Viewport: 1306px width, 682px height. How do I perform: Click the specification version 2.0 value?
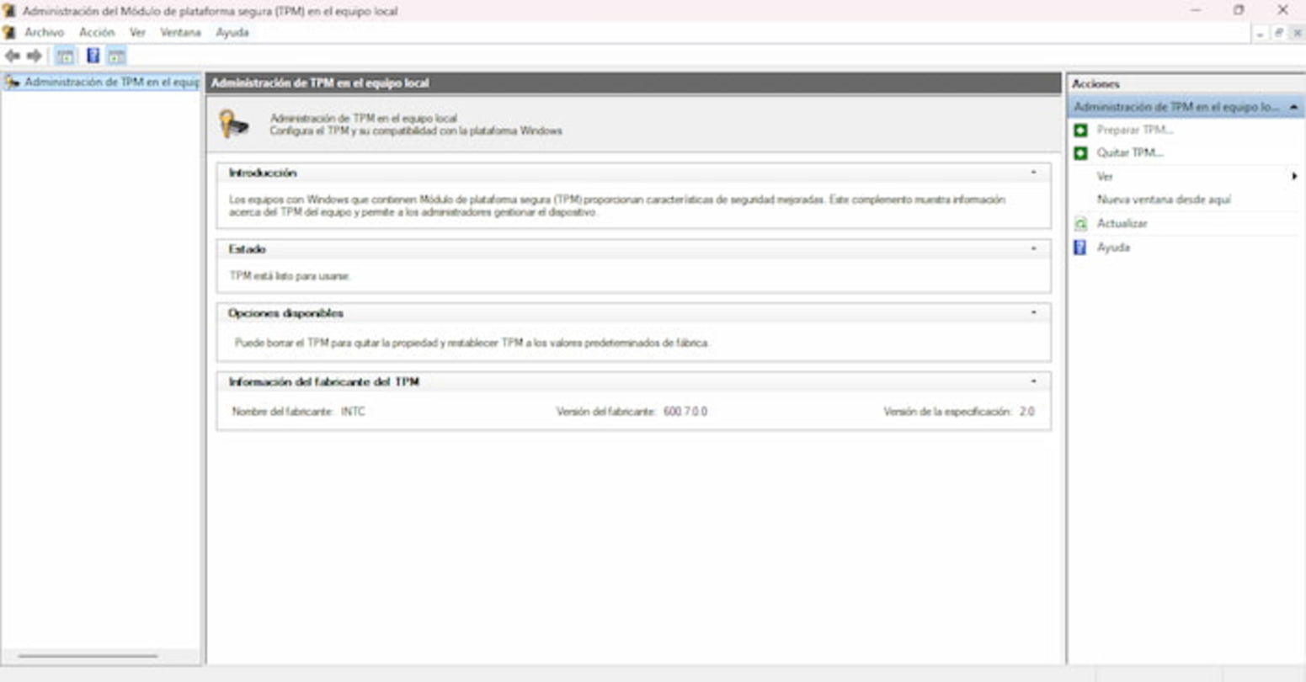pos(1026,412)
